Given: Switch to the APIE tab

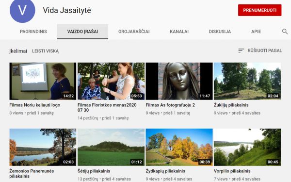Looking at the screenshot, I should click(256, 32).
